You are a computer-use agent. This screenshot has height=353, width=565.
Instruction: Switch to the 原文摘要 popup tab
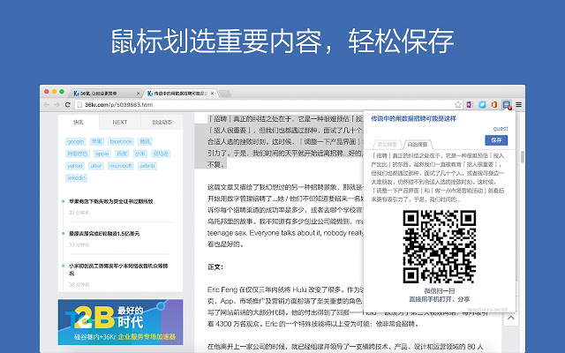pyautogui.click(x=387, y=145)
